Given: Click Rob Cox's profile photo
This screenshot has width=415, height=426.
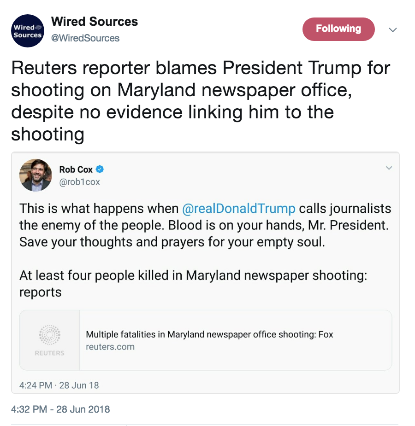Looking at the screenshot, I should pyautogui.click(x=35, y=175).
